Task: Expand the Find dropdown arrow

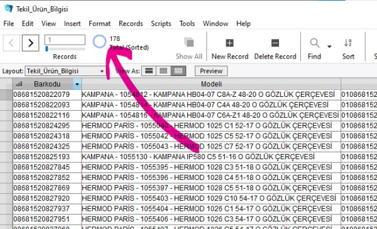Action: tap(329, 47)
